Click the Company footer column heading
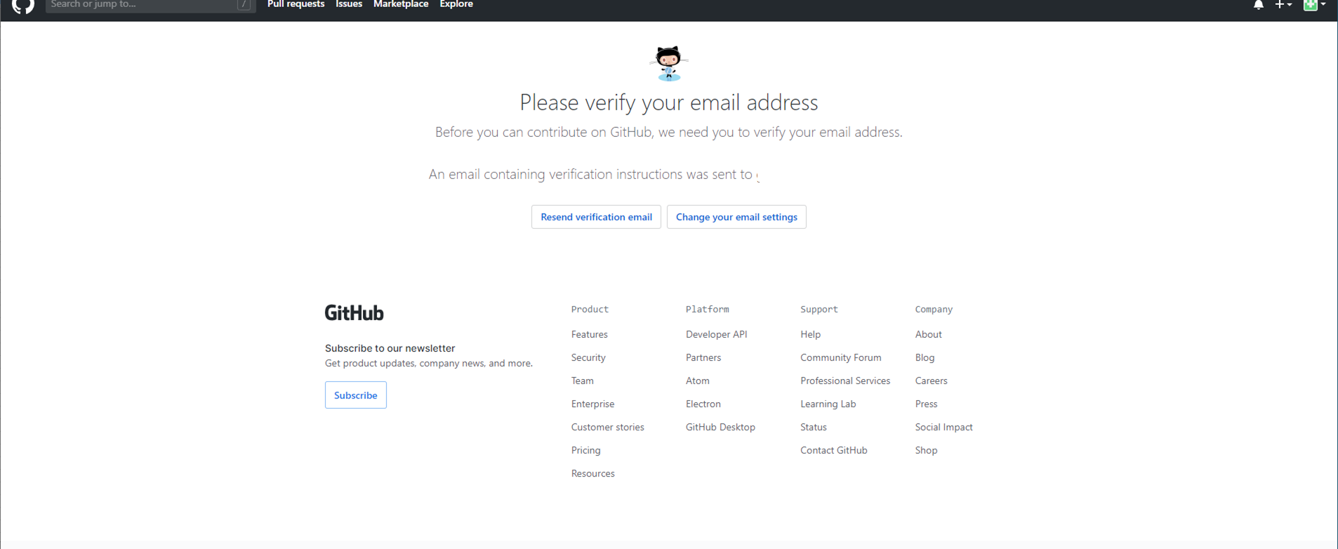1338x549 pixels. click(934, 310)
